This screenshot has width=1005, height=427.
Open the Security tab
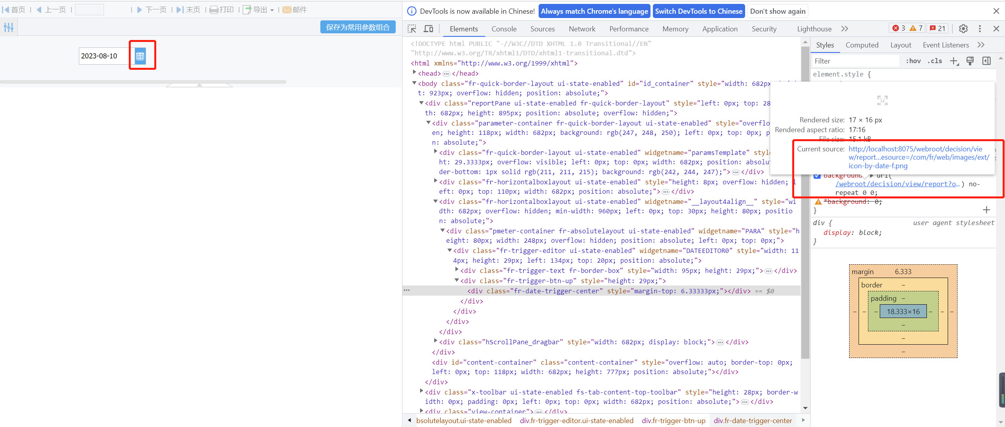pos(764,29)
